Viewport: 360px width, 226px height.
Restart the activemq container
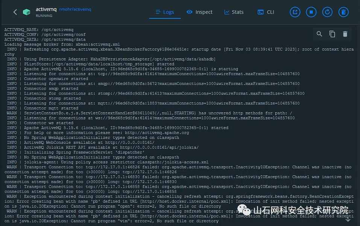point(327,12)
